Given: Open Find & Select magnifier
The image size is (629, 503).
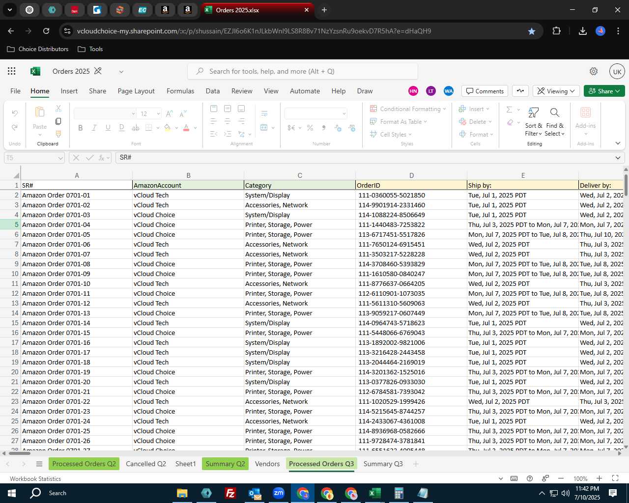Looking at the screenshot, I should (x=555, y=122).
